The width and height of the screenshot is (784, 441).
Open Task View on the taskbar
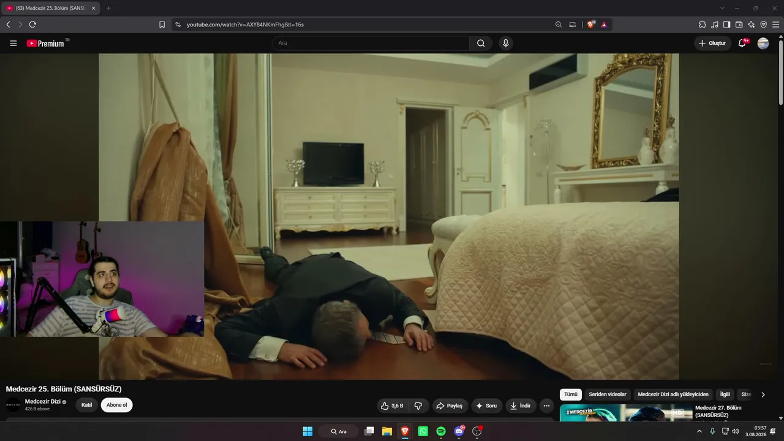point(369,431)
